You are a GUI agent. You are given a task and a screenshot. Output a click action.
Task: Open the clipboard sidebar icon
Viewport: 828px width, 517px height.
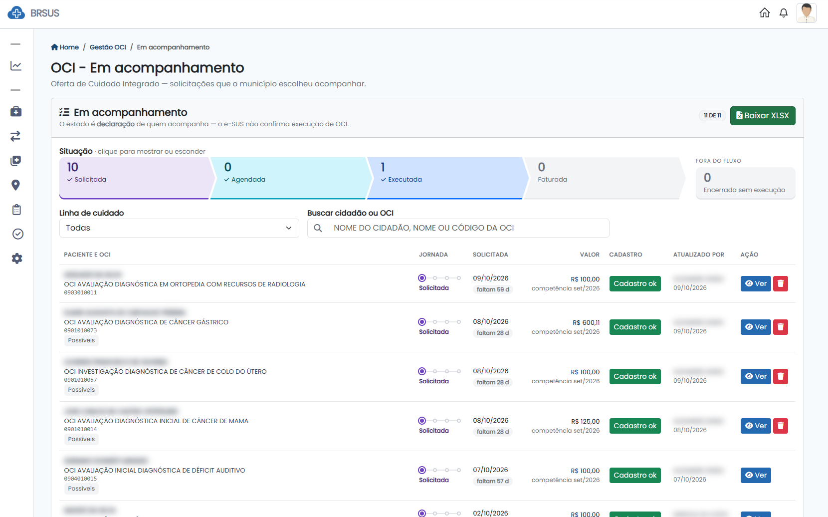coord(16,210)
